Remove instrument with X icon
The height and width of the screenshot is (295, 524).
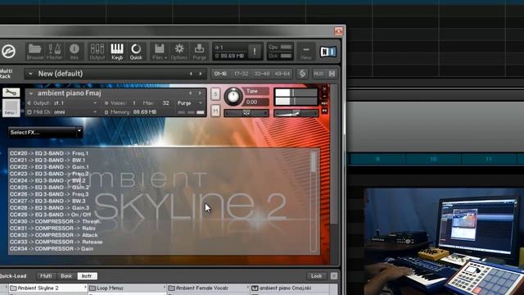(x=324, y=89)
